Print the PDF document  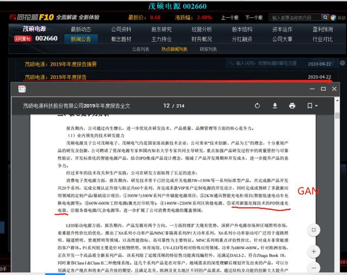[x=292, y=106]
